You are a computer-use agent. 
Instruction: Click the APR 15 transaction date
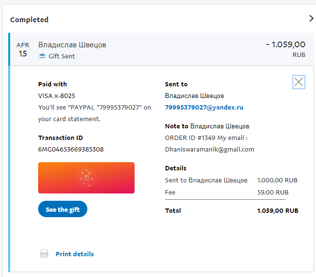coord(23,50)
